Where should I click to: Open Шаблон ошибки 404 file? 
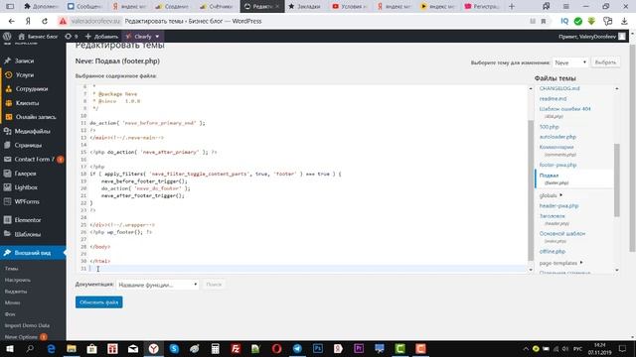click(x=564, y=109)
